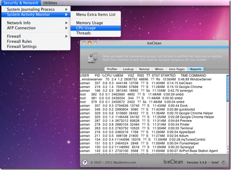The image size is (231, 170).
Task: Select Memory Usage in submenu
Action: pos(96,23)
